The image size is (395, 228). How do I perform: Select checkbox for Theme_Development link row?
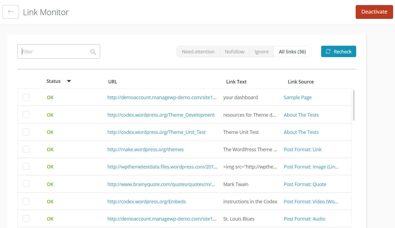pos(26,115)
